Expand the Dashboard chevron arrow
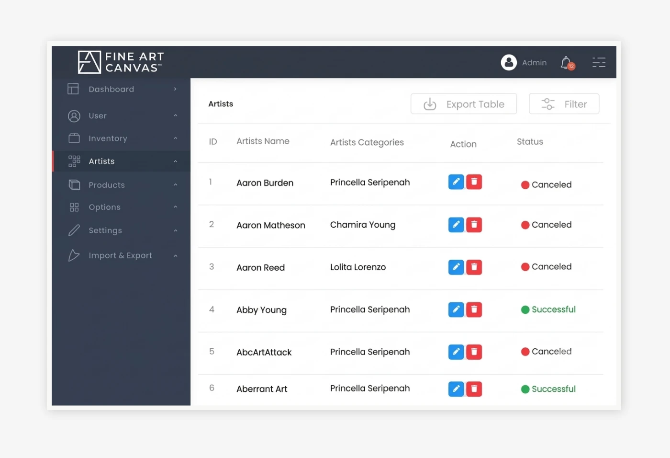670x458 pixels. (175, 89)
